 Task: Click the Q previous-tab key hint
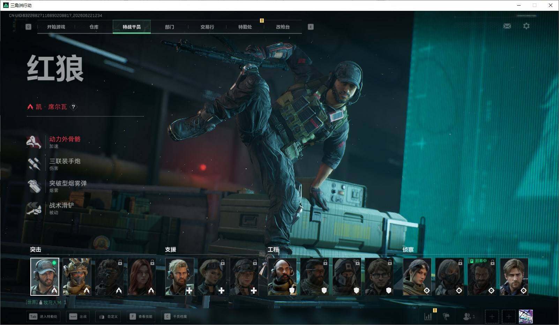coord(28,27)
